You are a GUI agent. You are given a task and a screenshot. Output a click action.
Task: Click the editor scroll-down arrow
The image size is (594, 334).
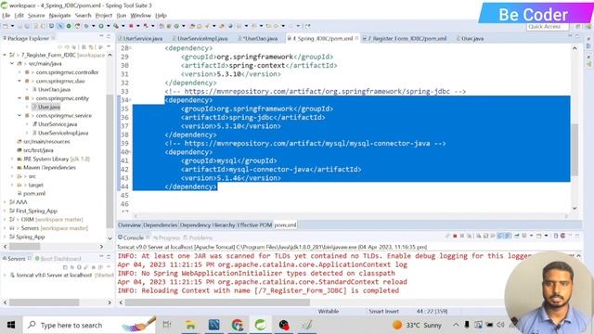click(x=575, y=208)
